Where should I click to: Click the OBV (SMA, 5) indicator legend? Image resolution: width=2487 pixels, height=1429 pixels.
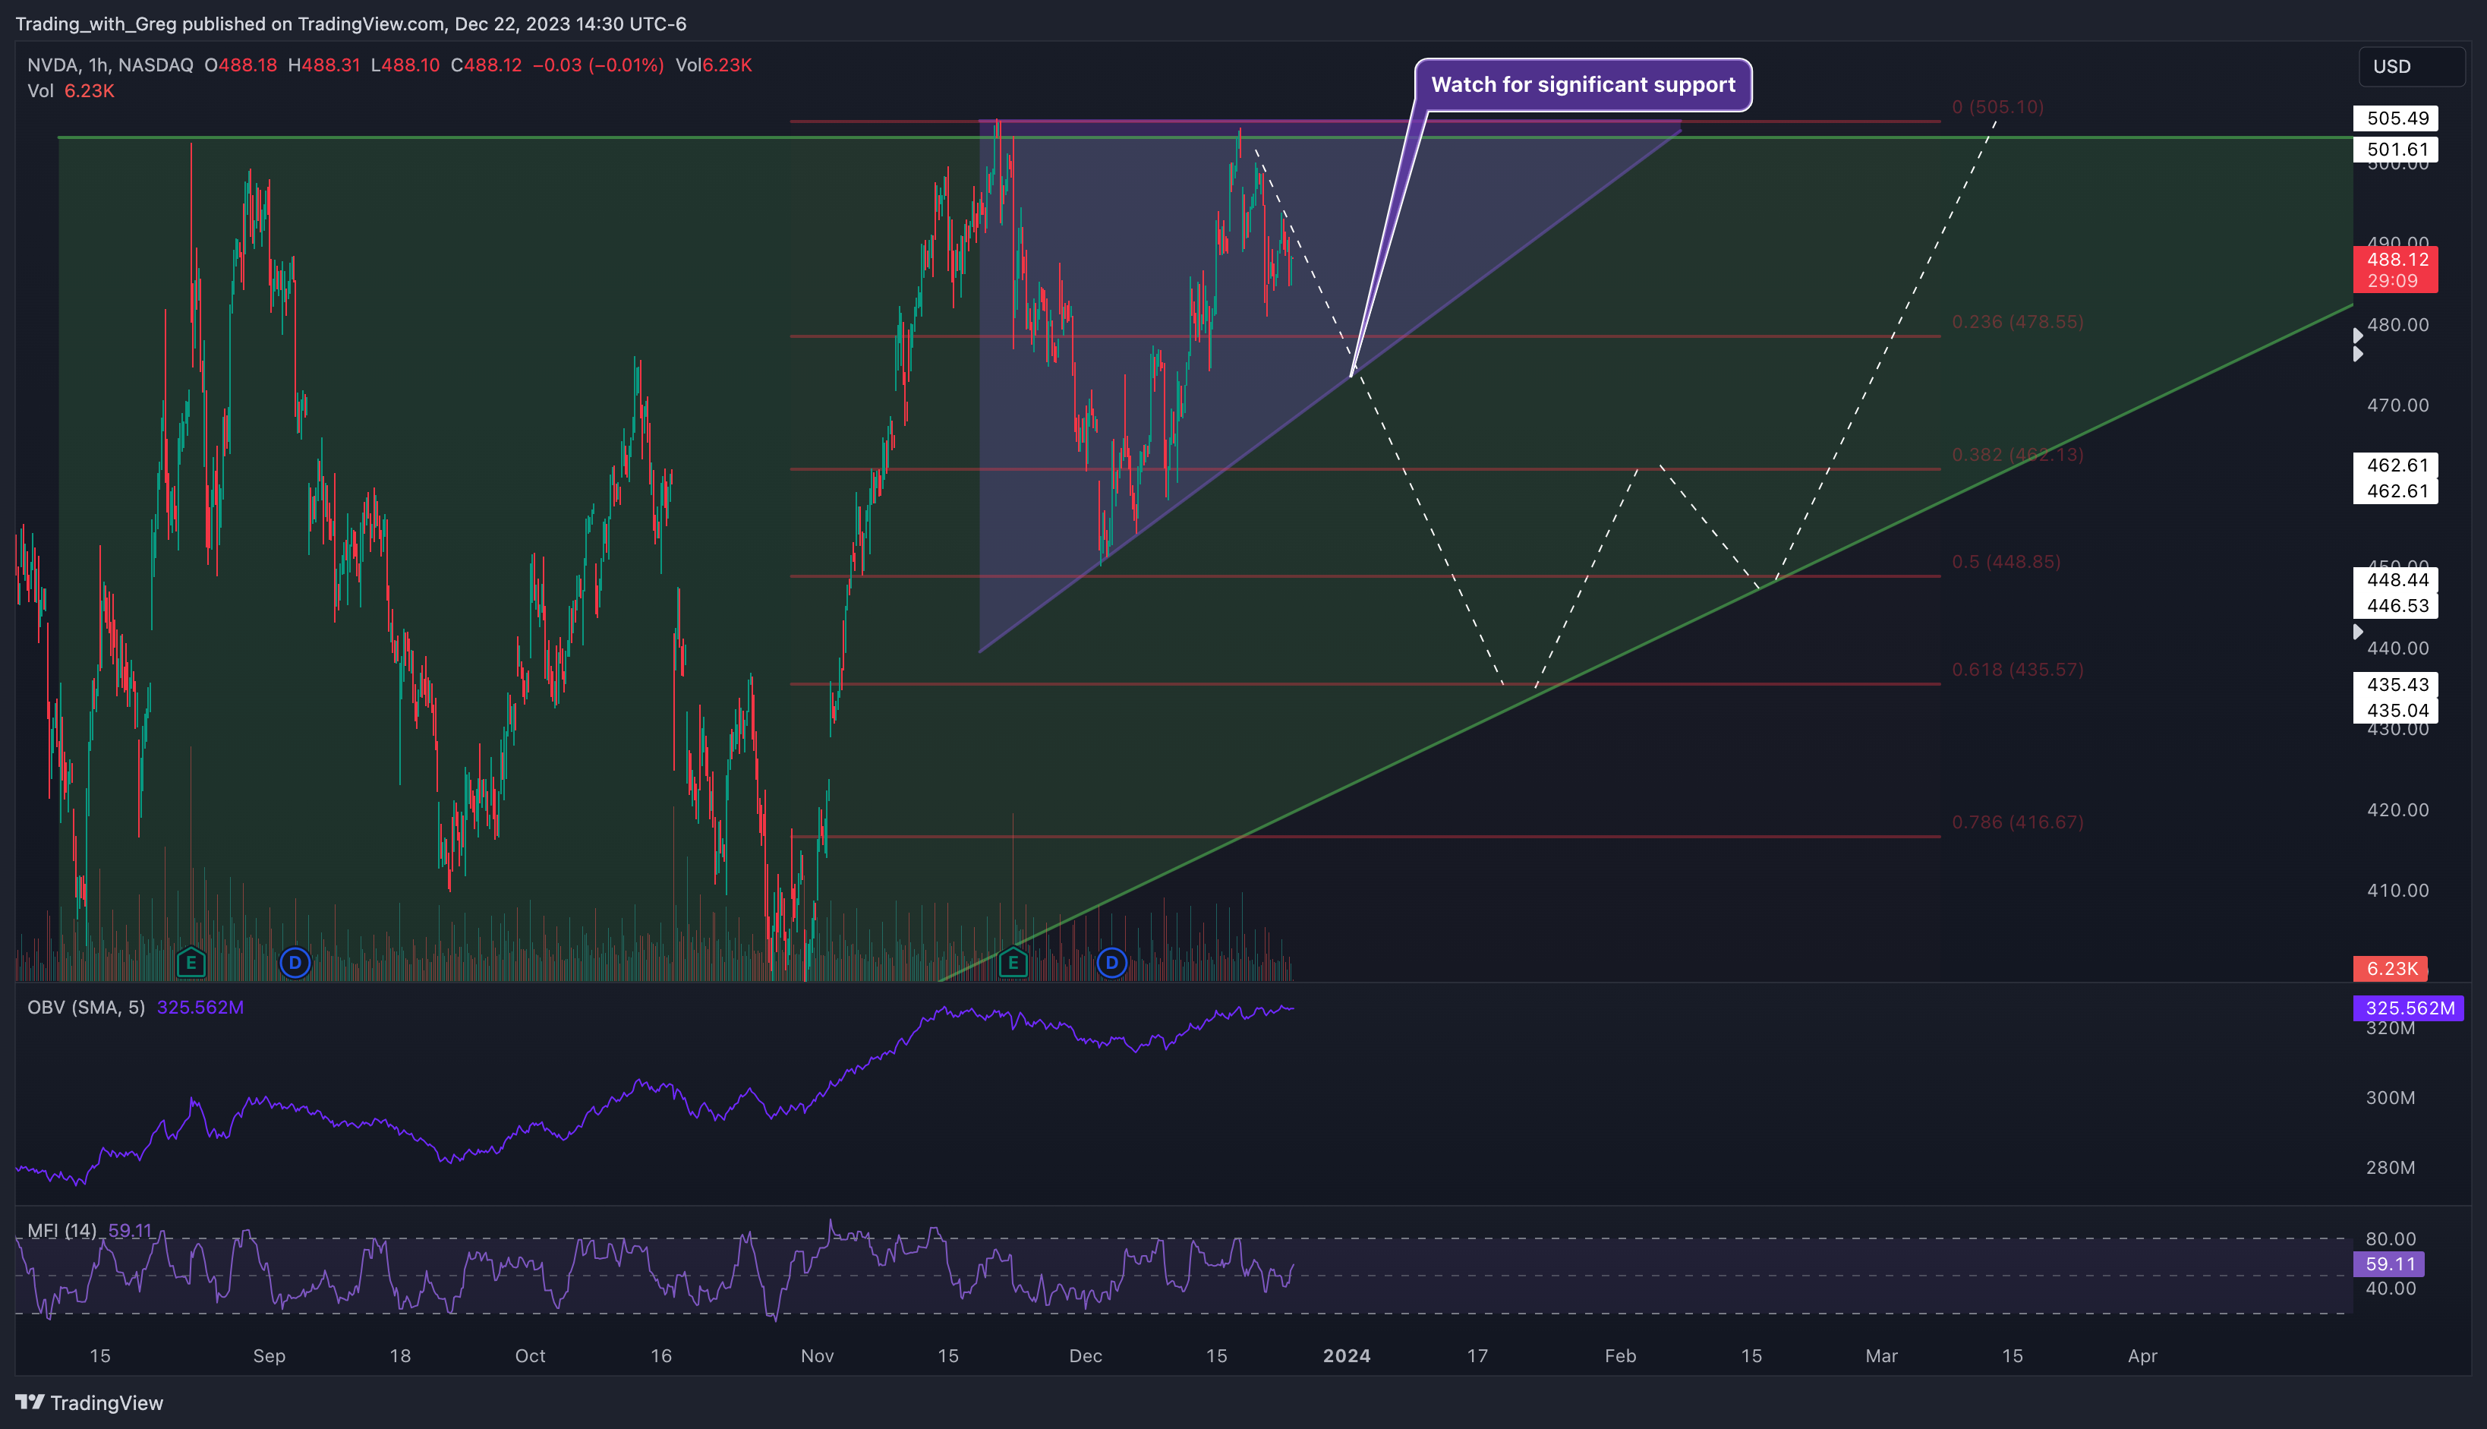(87, 1007)
